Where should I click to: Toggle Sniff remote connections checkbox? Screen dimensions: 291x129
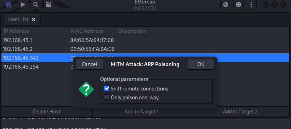(107, 89)
